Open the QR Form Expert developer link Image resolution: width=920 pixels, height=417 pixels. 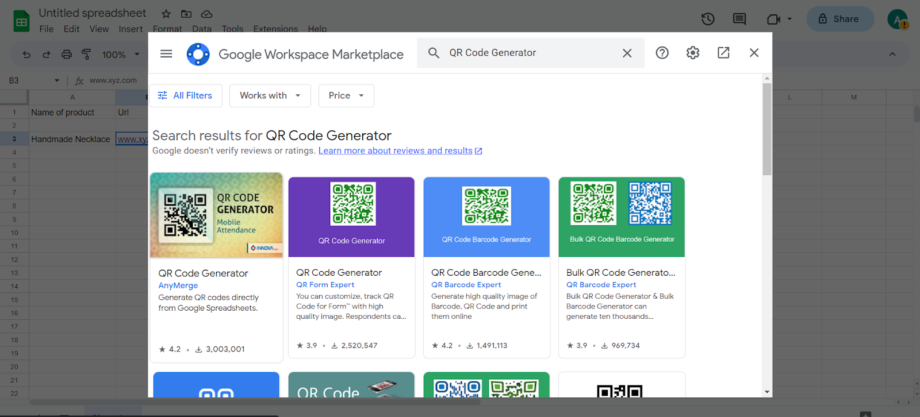tap(325, 284)
